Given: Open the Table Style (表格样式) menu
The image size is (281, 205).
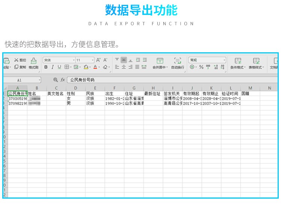Looking at the screenshot, I should (x=256, y=63).
